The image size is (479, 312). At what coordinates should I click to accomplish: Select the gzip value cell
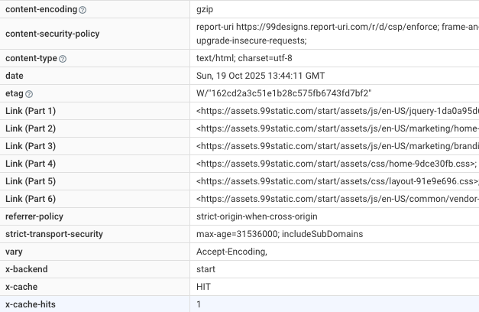(205, 9)
